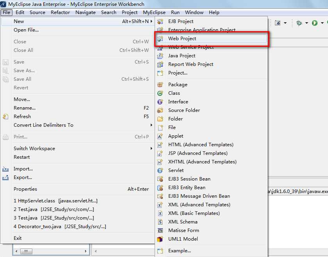Image resolution: width=328 pixels, height=257 pixels.
Task: Open the Navigate menu
Action: 86,12
